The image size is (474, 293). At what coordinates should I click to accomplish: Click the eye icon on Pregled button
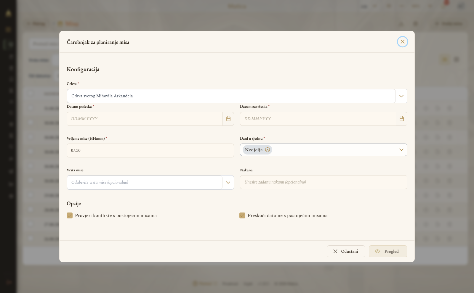click(377, 251)
